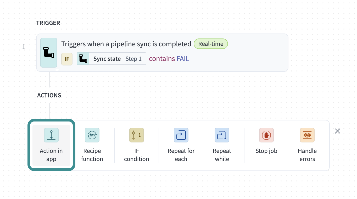Image resolution: width=357 pixels, height=199 pixels.
Task: Click the ACTIONS section heading
Action: (49, 95)
